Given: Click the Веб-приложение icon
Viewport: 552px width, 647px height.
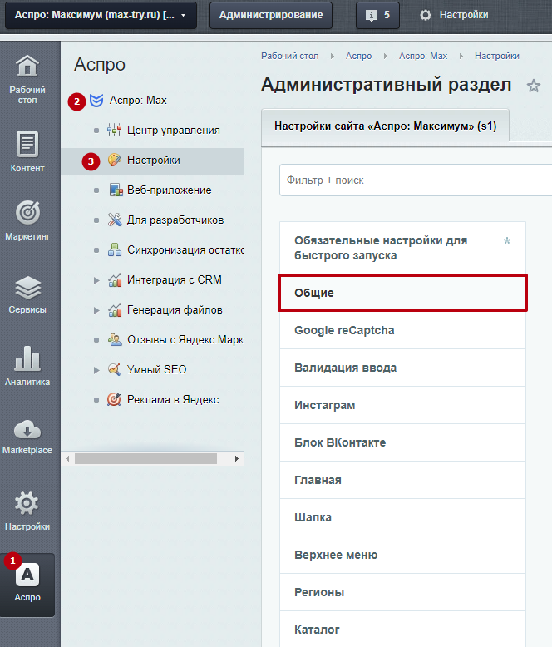Looking at the screenshot, I should click(x=116, y=190).
